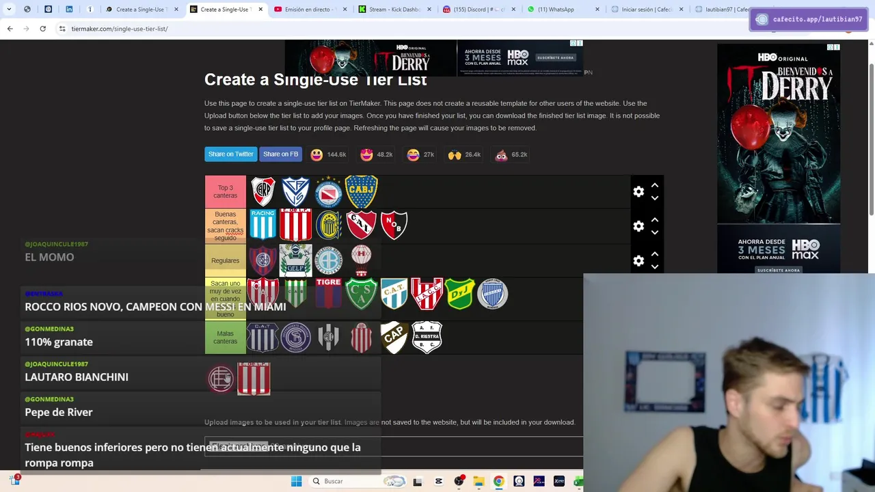Click the Platense CAP crest
The width and height of the screenshot is (875, 492).
[x=394, y=338]
